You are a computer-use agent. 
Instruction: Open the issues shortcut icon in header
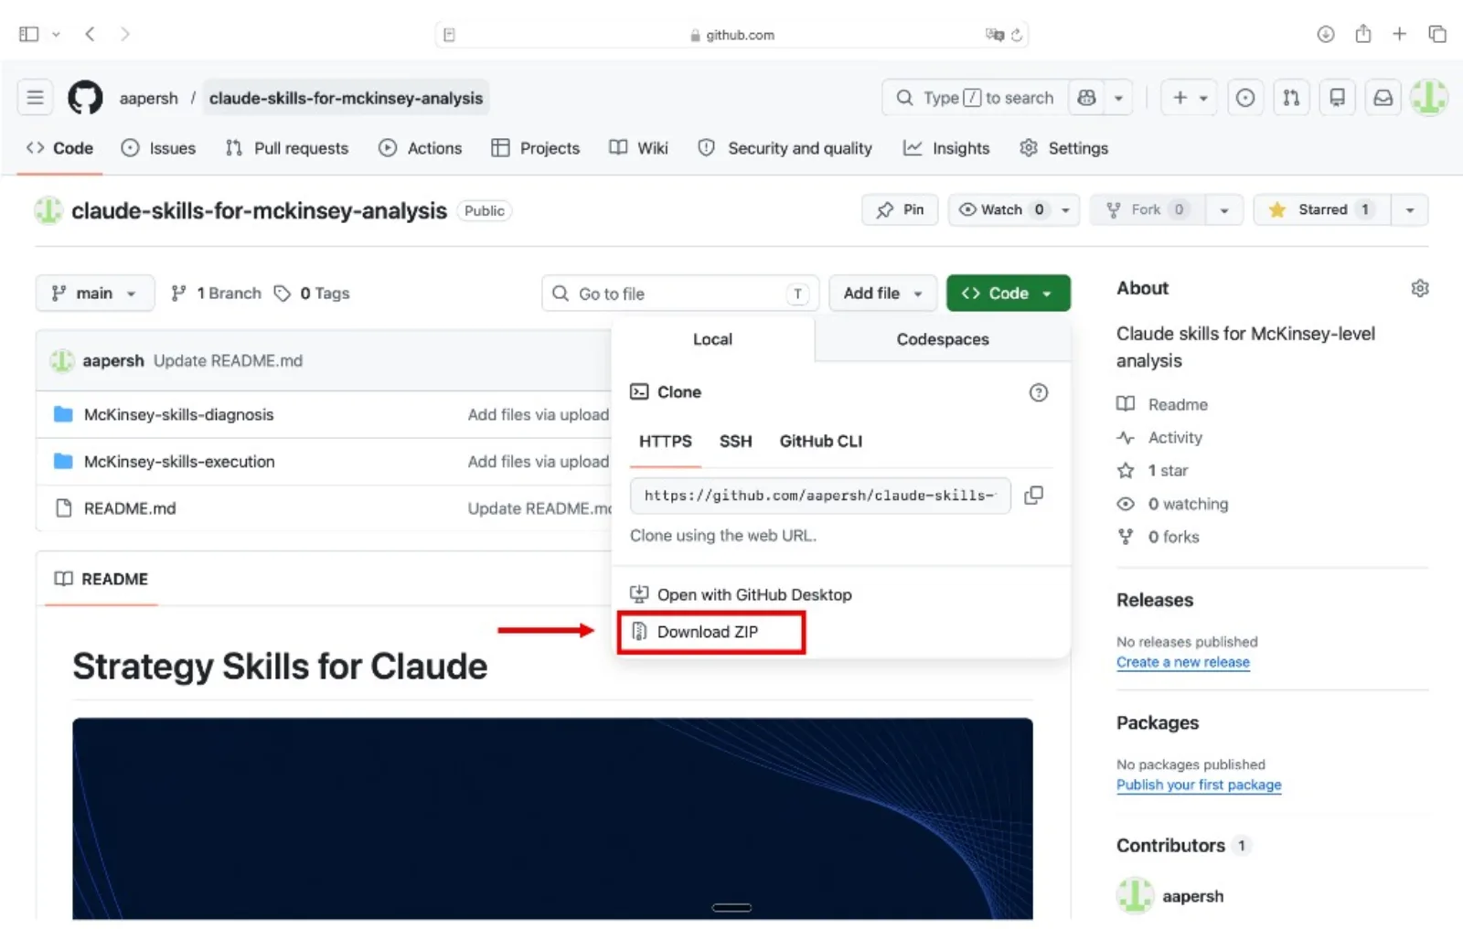(1245, 98)
